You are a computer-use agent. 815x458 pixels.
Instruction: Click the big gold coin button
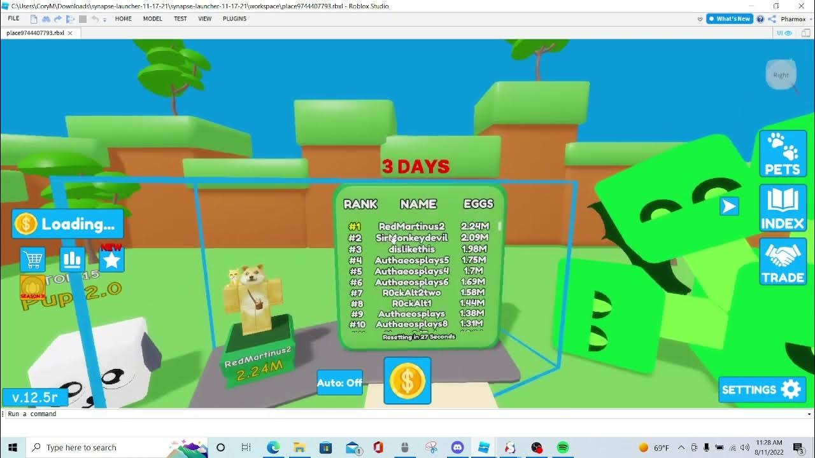407,380
